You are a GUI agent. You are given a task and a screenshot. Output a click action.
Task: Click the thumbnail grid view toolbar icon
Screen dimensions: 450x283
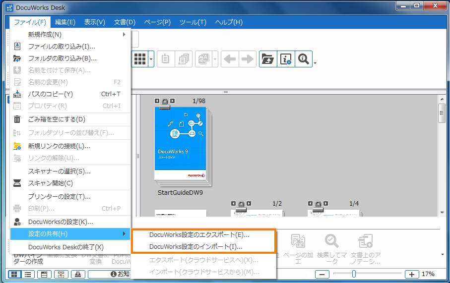pyautogui.click(x=140, y=59)
